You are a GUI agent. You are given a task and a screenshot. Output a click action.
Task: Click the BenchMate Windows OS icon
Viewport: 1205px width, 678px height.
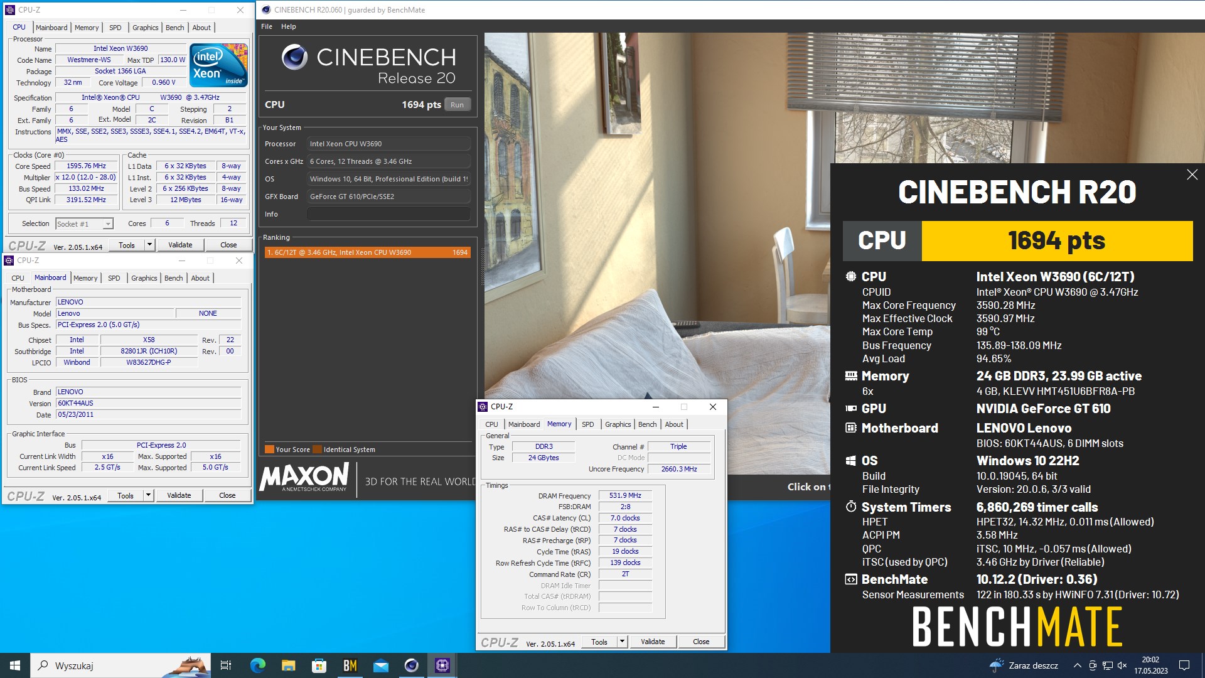pyautogui.click(x=850, y=461)
